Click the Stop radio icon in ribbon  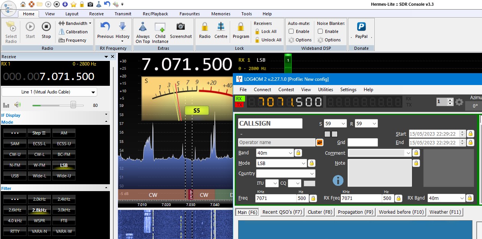pyautogui.click(x=46, y=27)
